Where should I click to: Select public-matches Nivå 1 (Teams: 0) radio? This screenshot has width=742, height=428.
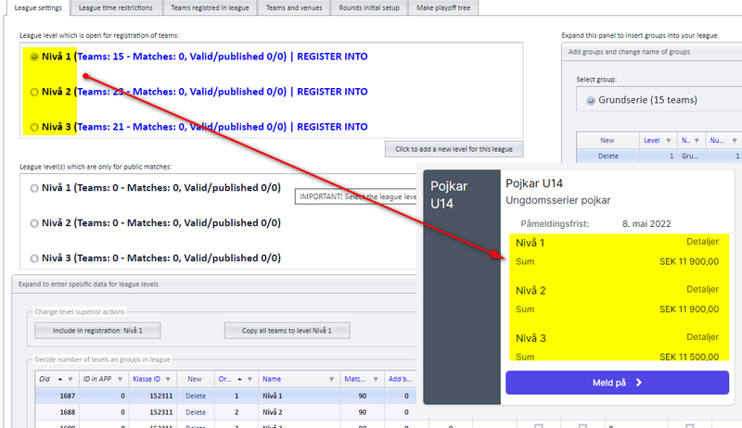(34, 188)
